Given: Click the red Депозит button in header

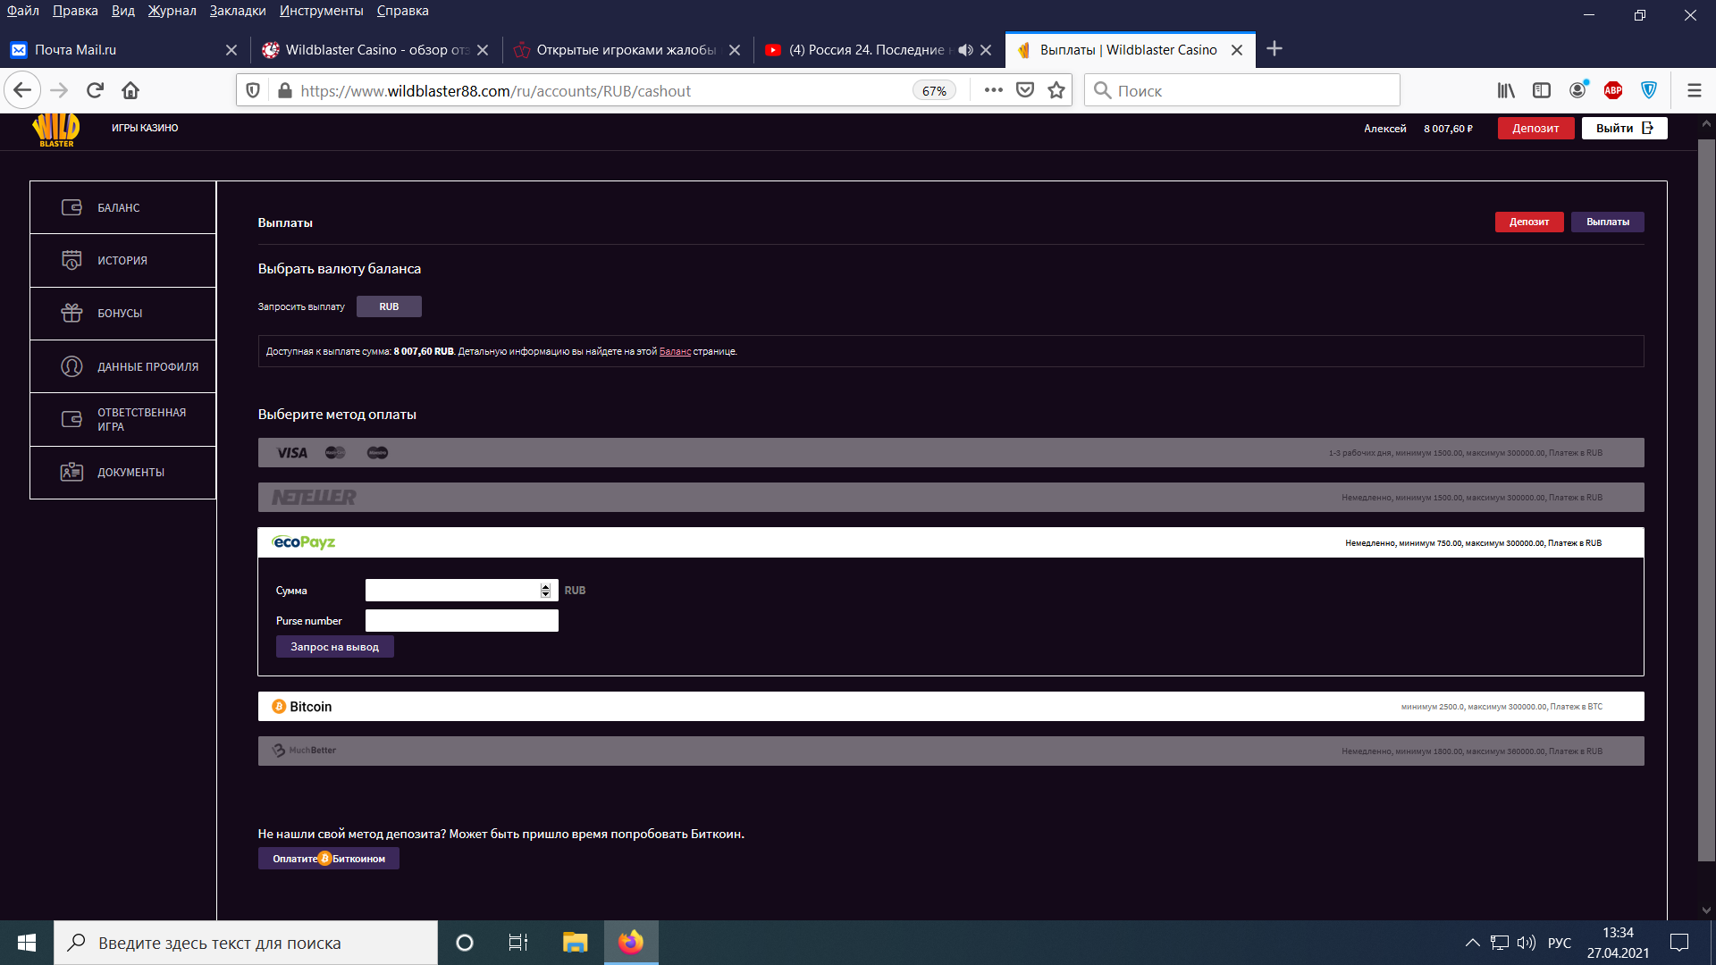Looking at the screenshot, I should pos(1535,128).
